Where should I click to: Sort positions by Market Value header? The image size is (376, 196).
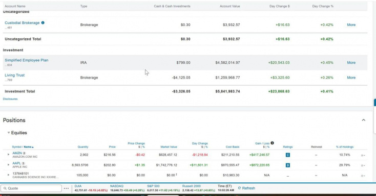pos(169,147)
